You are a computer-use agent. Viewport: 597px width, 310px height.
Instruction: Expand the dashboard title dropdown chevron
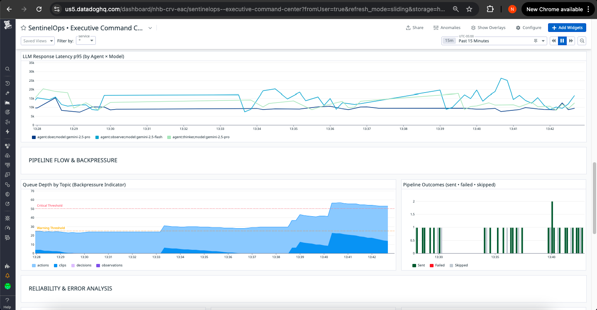[x=150, y=28]
